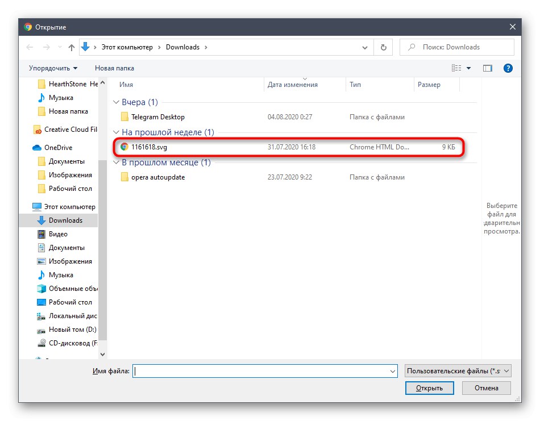
Task: Select the opera autoupdate folder icon
Action: click(x=124, y=177)
